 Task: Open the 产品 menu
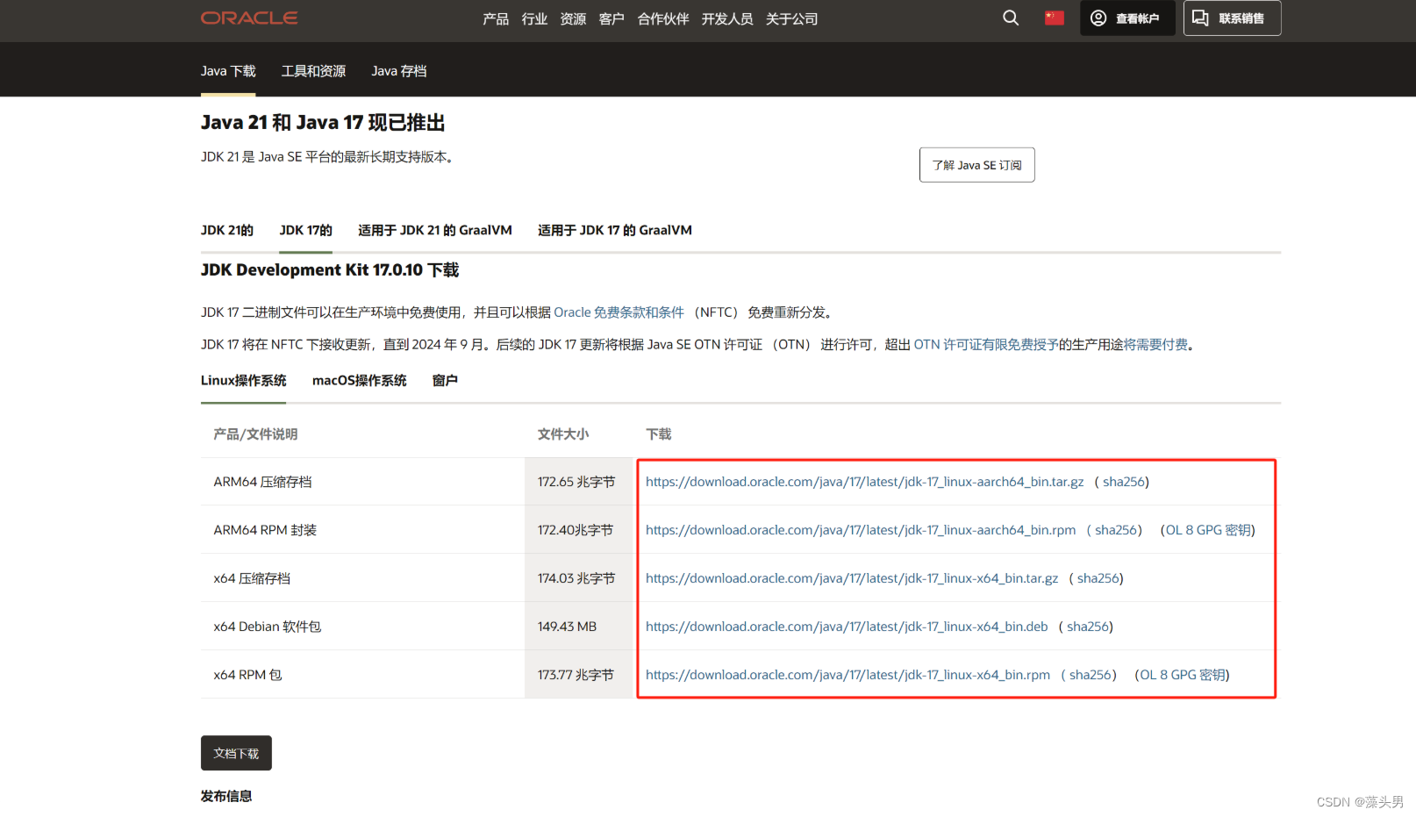pos(496,19)
